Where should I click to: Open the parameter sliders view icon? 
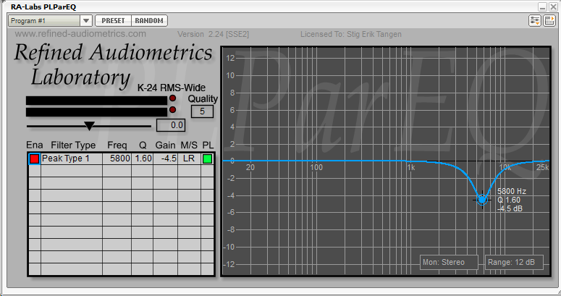pos(534,21)
